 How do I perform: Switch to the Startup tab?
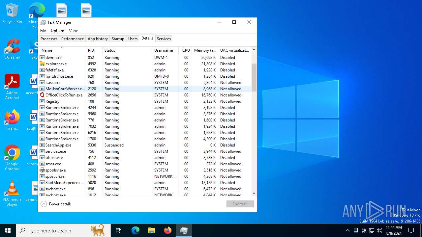[x=118, y=39]
